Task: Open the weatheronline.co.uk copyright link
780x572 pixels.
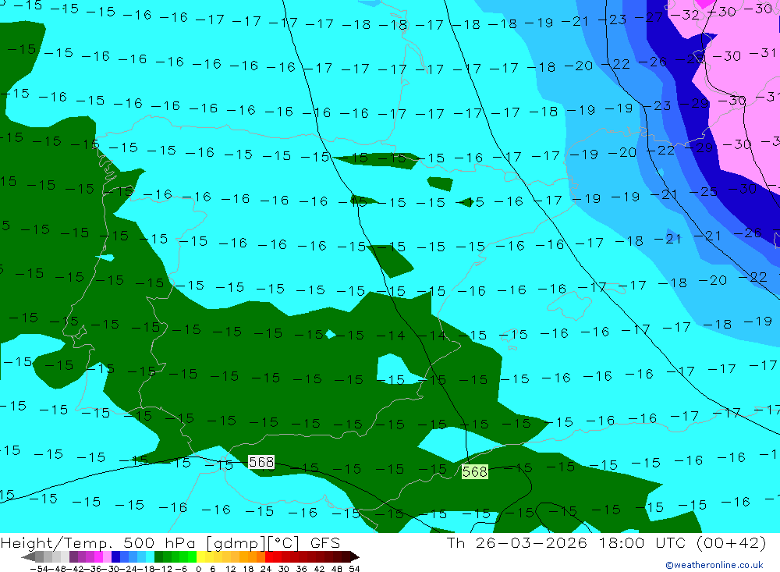Action: [714, 565]
